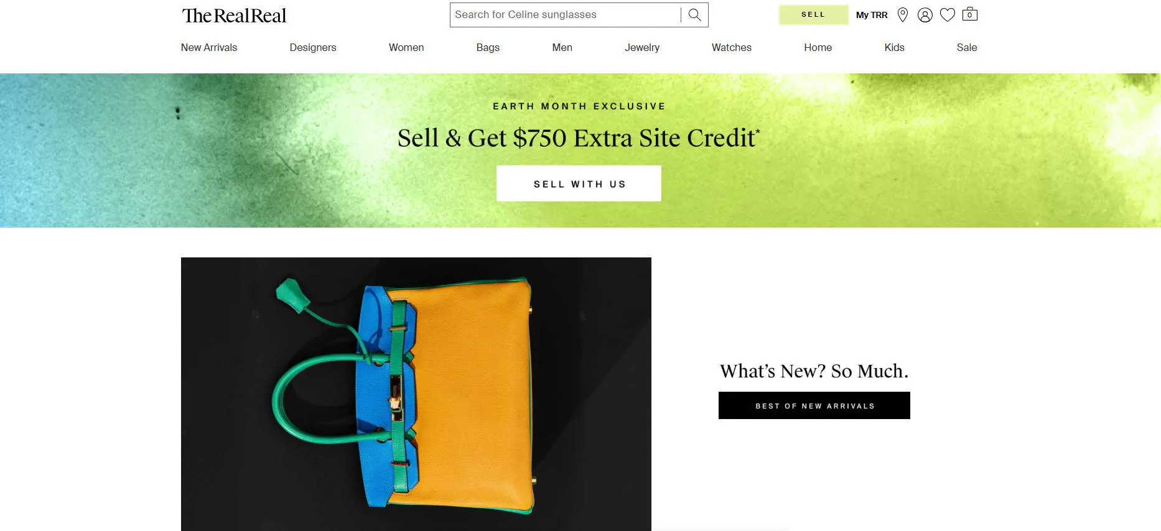Screen dimensions: 1161x531
Task: Open the Jewelry menu
Action: click(x=642, y=47)
